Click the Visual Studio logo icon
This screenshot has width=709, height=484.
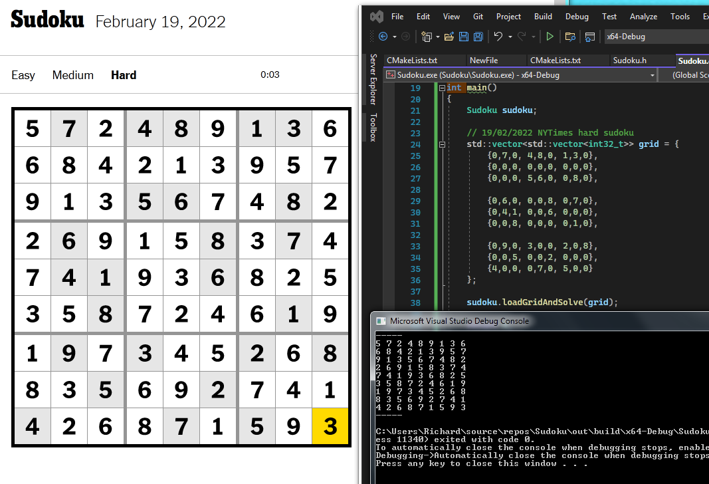(x=377, y=17)
